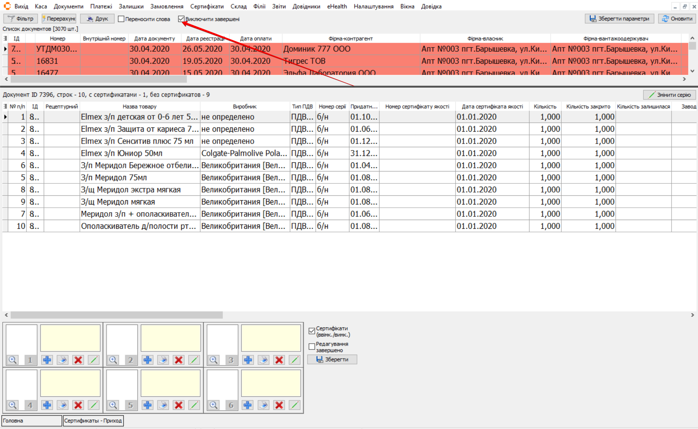Click the green pencil in certificate slot 5
This screenshot has width=698, height=429.
194,405
